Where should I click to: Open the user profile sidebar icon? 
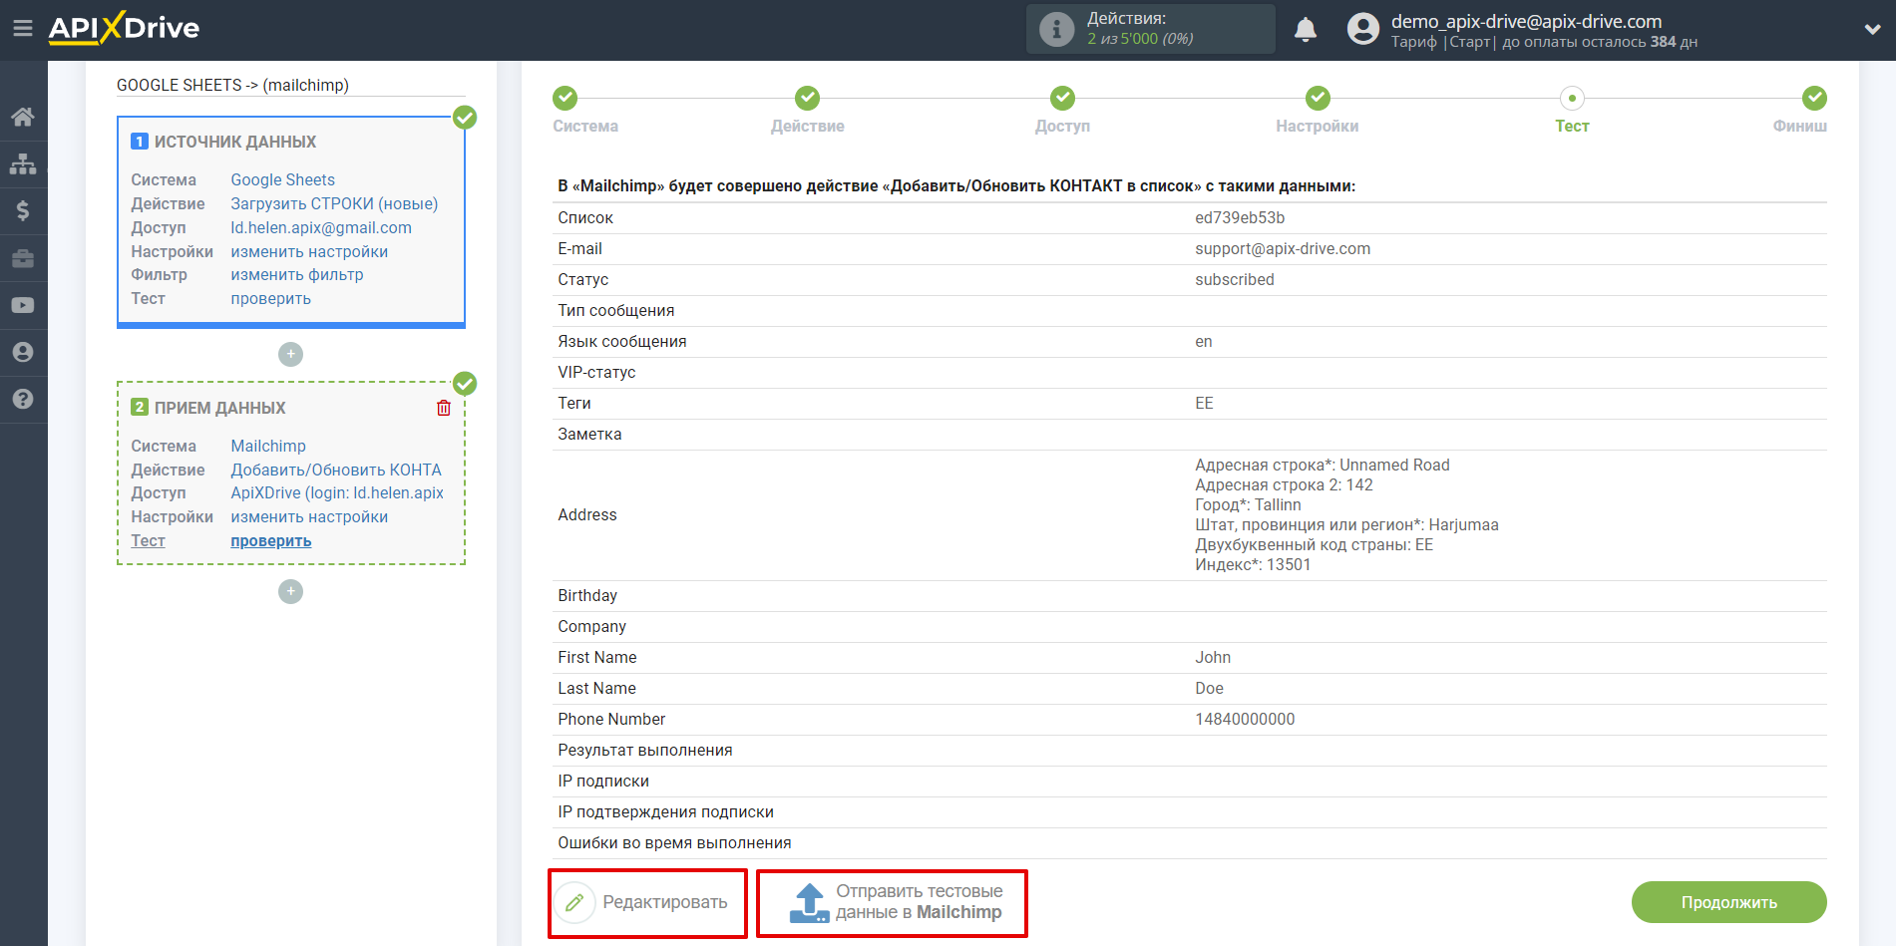pos(23,352)
